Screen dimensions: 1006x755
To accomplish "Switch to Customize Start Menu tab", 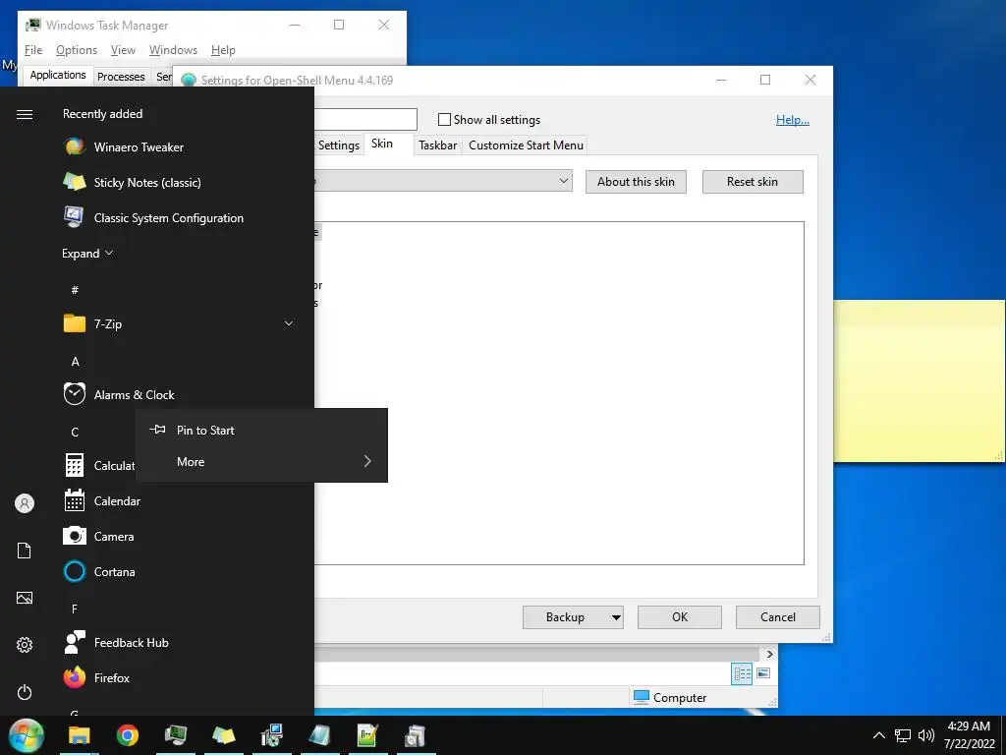I will click(526, 145).
